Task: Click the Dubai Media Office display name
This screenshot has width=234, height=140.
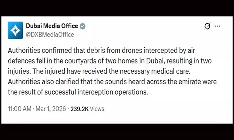Action: [52, 26]
